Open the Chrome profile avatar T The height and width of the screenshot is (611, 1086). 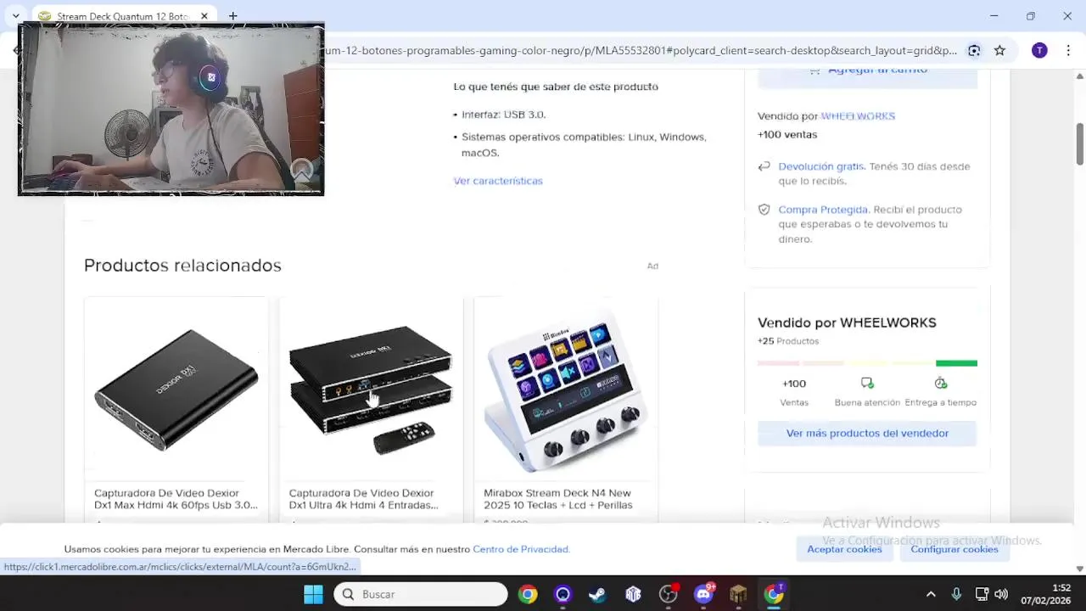click(1039, 50)
